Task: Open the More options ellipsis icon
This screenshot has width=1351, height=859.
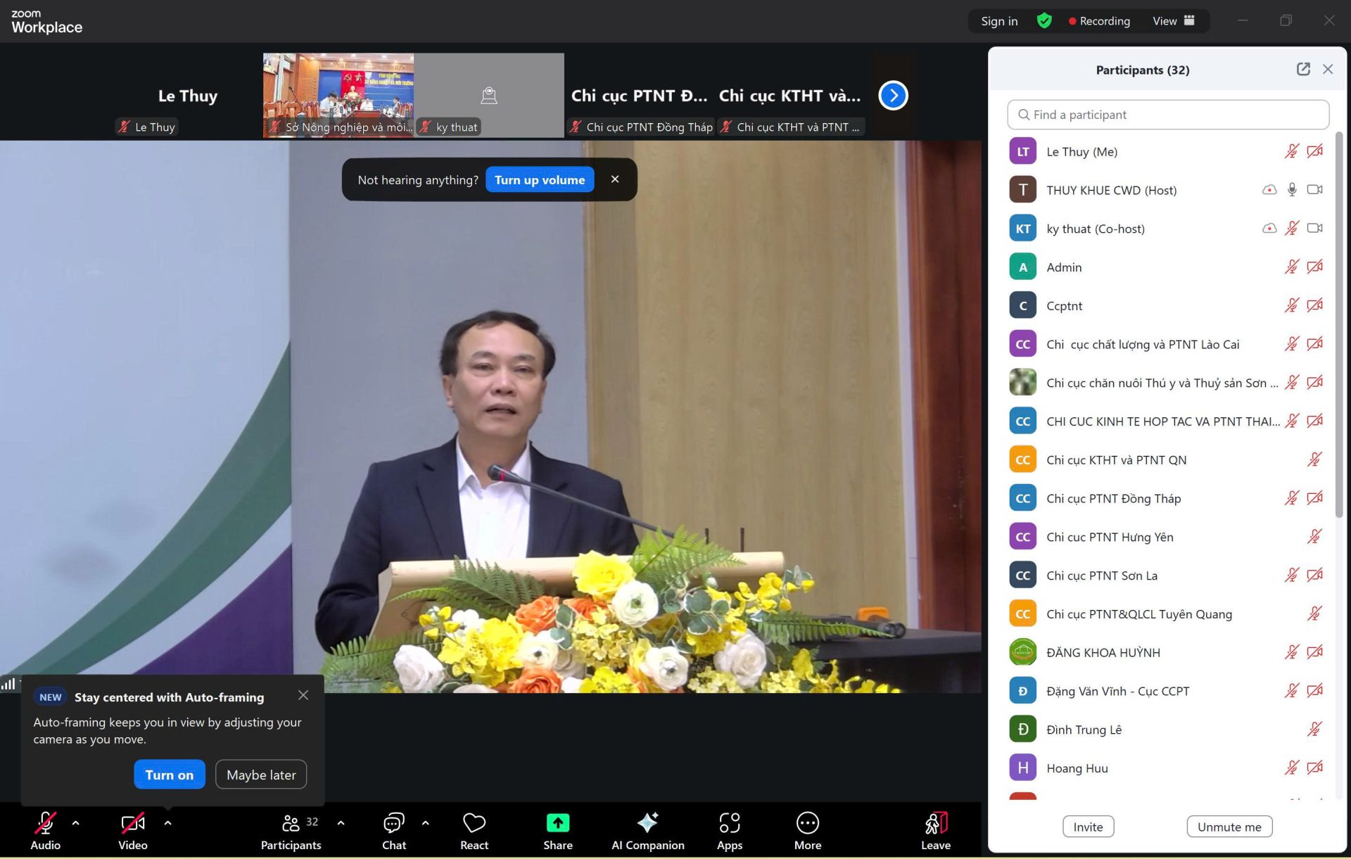Action: click(x=807, y=823)
